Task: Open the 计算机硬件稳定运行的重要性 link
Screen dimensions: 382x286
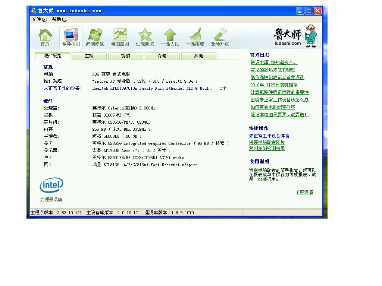Action: [279, 92]
